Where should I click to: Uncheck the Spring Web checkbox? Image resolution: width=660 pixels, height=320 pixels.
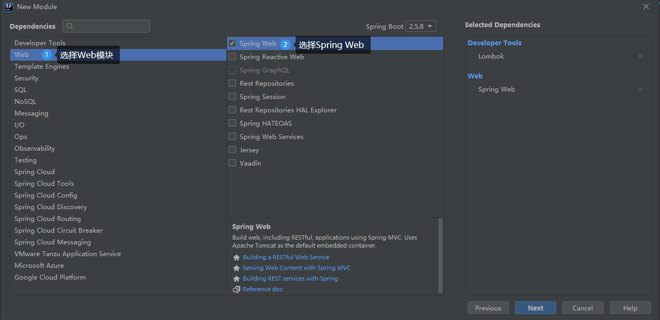(x=232, y=43)
